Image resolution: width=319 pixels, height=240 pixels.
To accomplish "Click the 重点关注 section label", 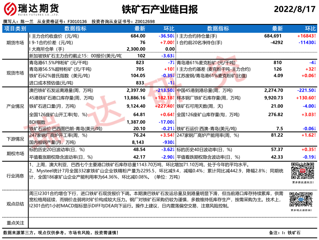I will coord(15,223).
